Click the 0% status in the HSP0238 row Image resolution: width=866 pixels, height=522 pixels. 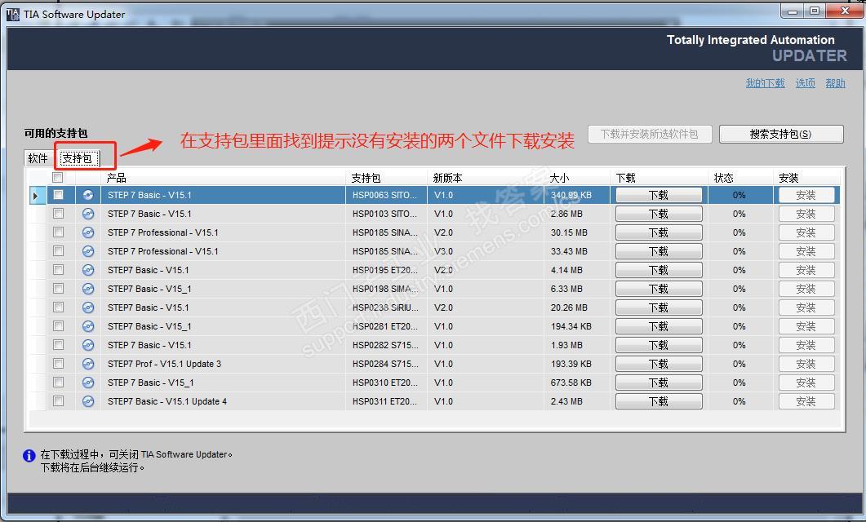pyautogui.click(x=739, y=307)
